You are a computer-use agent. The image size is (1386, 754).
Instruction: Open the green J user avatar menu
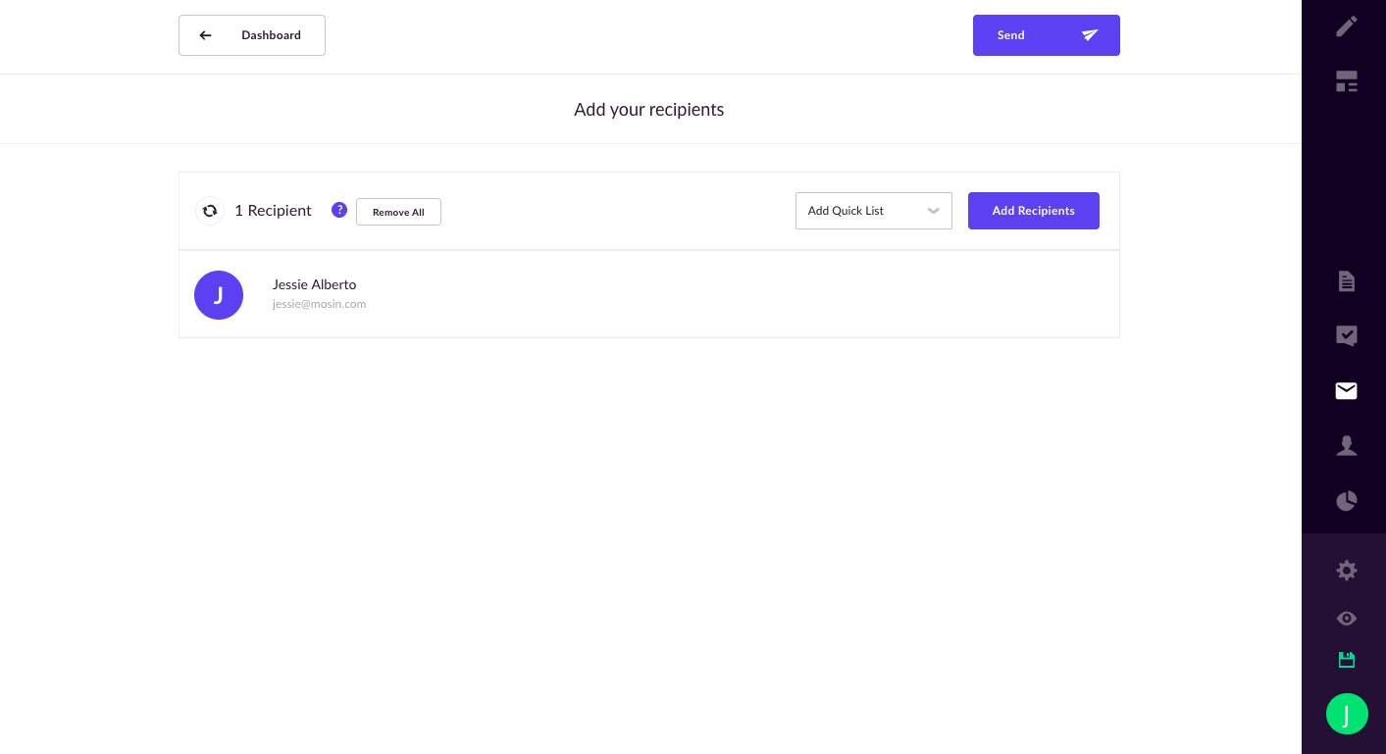point(1347,714)
